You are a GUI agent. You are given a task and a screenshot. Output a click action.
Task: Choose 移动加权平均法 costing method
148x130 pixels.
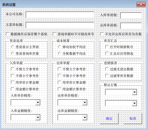pyautogui.click(x=59, y=47)
